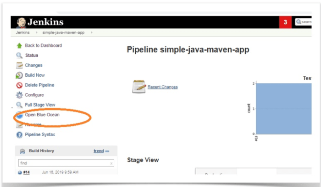Click the Recent Changes notepad icon
The height and width of the screenshot is (187, 321).
pyautogui.click(x=139, y=86)
